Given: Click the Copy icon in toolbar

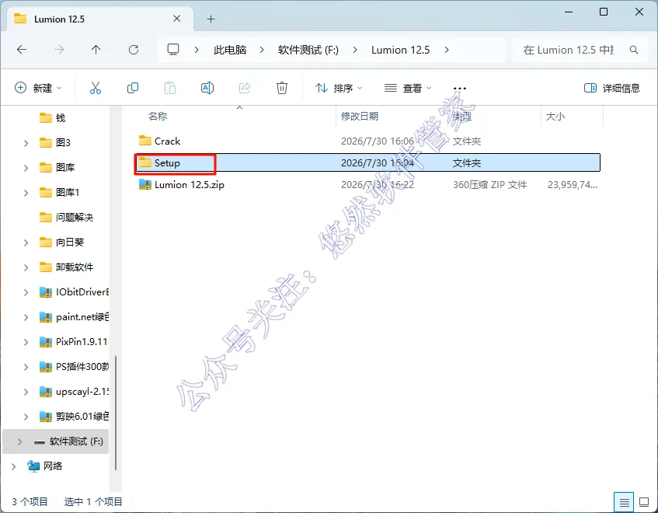Looking at the screenshot, I should [x=133, y=88].
